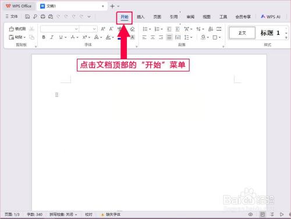Screen dimensions: 291x219
Task: Click the Increase Indent icon
Action: pyautogui.click(x=178, y=29)
